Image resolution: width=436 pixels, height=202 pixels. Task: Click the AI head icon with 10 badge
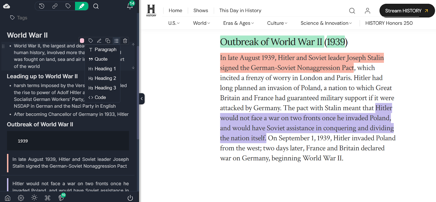(62, 197)
